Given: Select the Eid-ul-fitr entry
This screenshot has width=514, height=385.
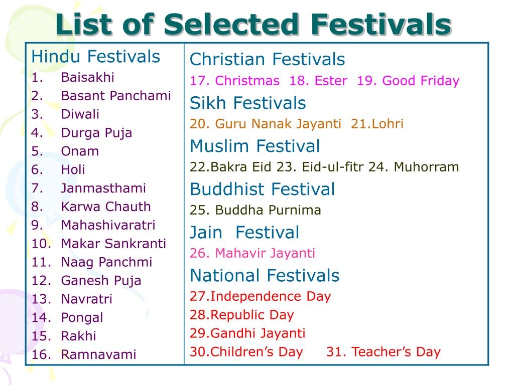Looking at the screenshot, I should click(x=321, y=167).
